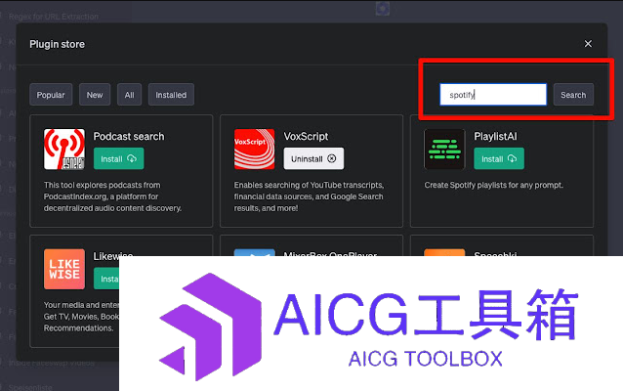Open the PlaylistAI plugin title

pos(495,137)
